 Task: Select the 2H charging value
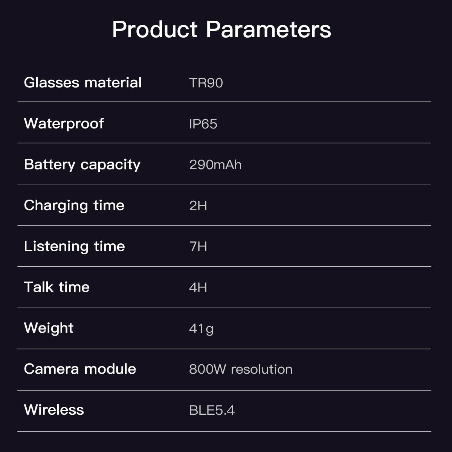198,206
